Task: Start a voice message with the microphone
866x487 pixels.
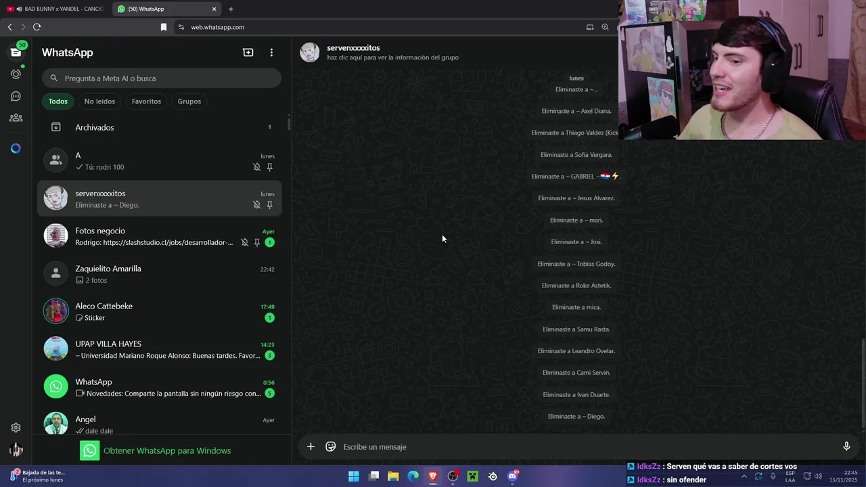Action: point(846,446)
